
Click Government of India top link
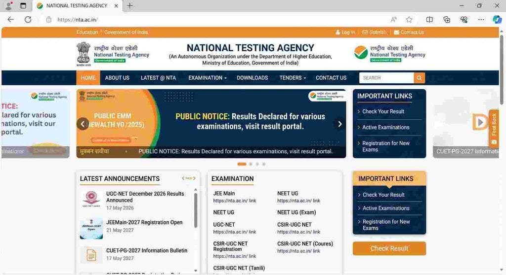126,32
